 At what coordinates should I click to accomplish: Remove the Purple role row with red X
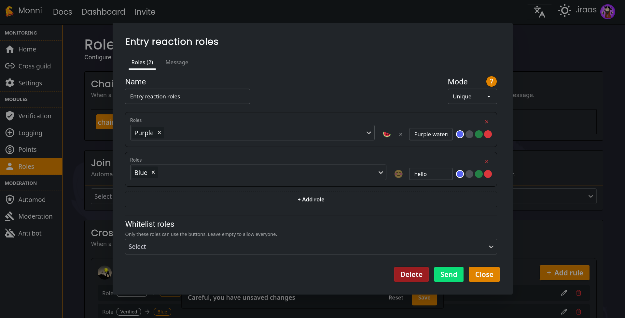(487, 122)
